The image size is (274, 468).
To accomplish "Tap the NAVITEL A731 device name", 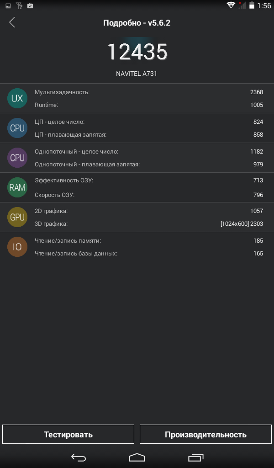I will point(137,73).
